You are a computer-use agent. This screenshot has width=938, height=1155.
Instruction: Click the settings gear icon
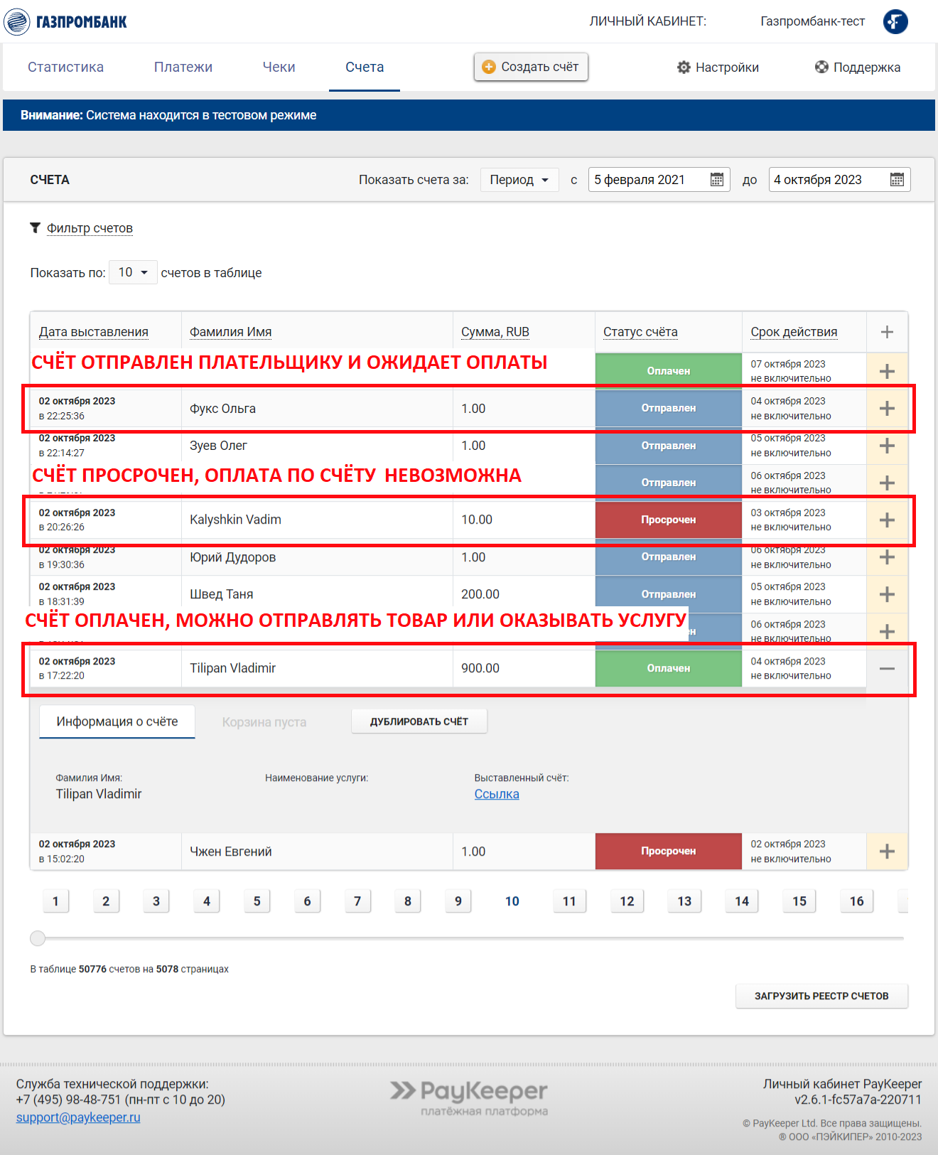tap(684, 68)
